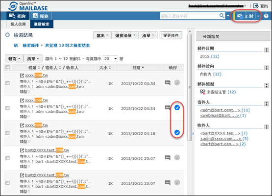The image size is (272, 196).
Task: Open the help question mark icon
Action: [266, 16]
